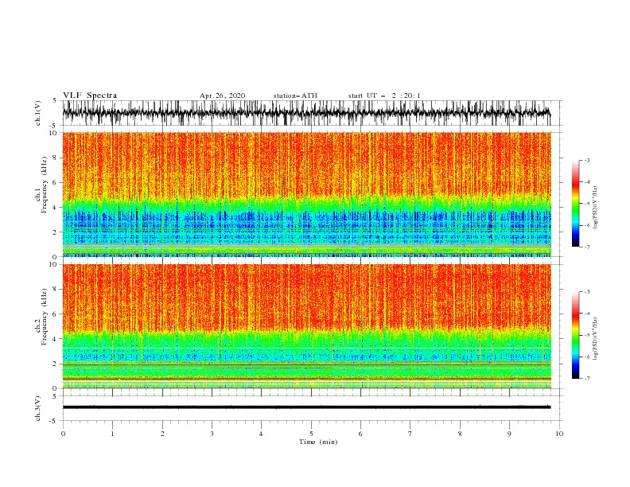Image resolution: width=630 pixels, height=487 pixels.
Task: Click the ch.3 flat voltage trace
Action: (x=306, y=407)
